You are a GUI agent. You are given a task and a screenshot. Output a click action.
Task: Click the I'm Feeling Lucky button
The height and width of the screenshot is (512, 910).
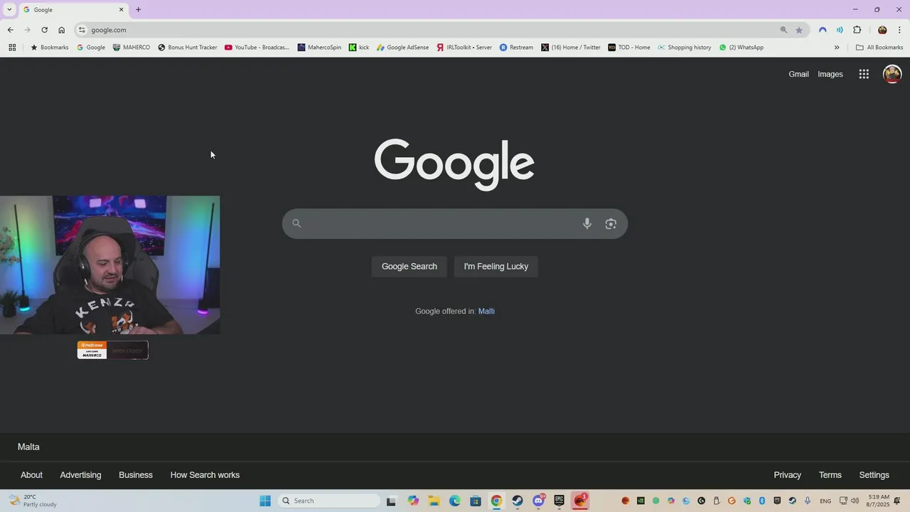pyautogui.click(x=496, y=267)
